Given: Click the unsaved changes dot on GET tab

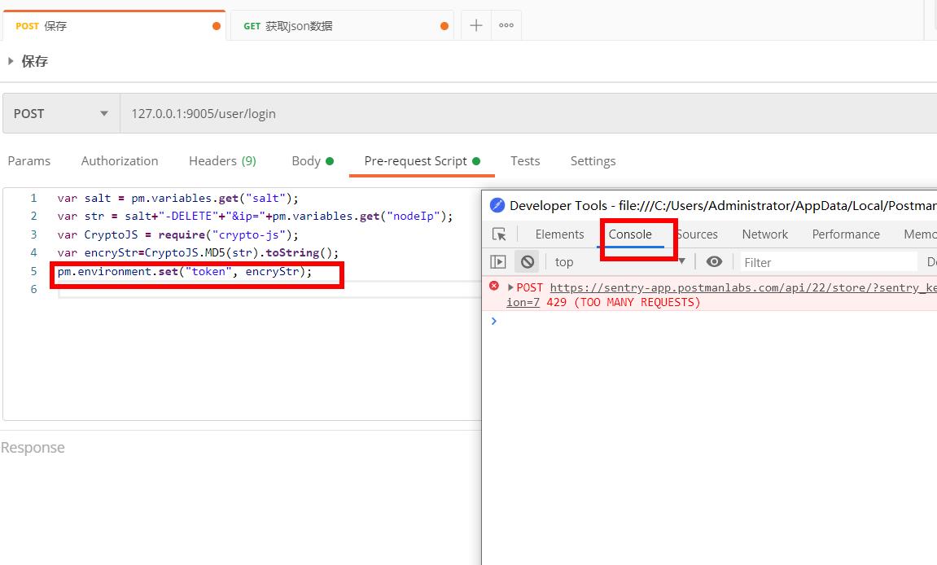Looking at the screenshot, I should tap(444, 25).
